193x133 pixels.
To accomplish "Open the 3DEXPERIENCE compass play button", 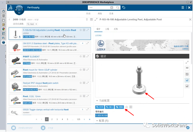I will pos(19,10).
